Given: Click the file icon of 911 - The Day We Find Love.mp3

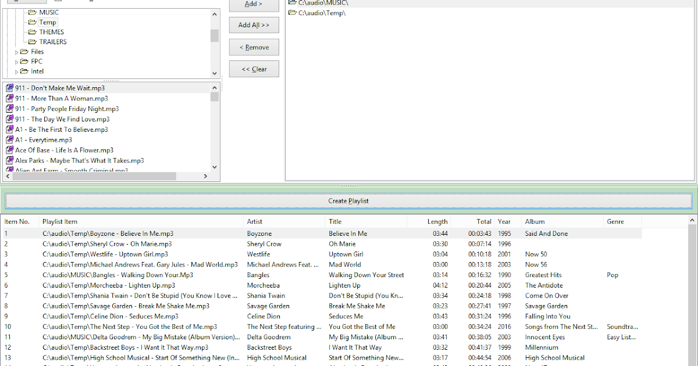Looking at the screenshot, I should pos(10,119).
